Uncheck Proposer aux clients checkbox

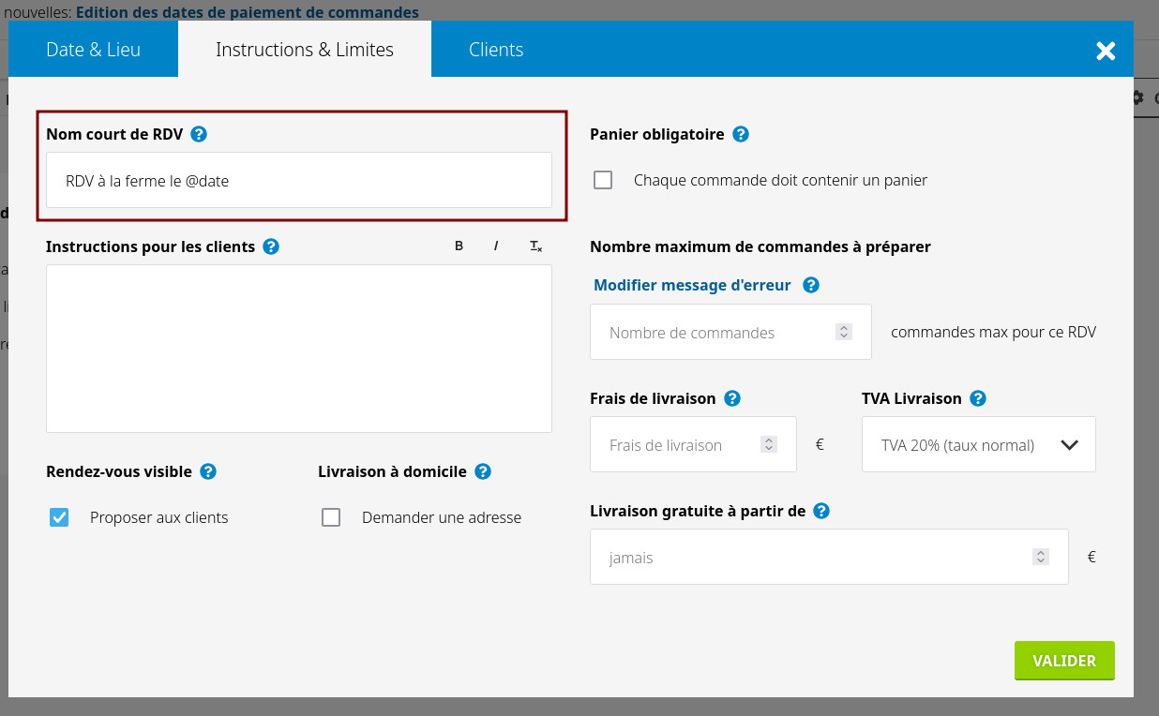(x=59, y=517)
